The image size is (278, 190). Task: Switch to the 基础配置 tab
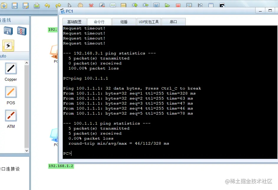coord(75,22)
